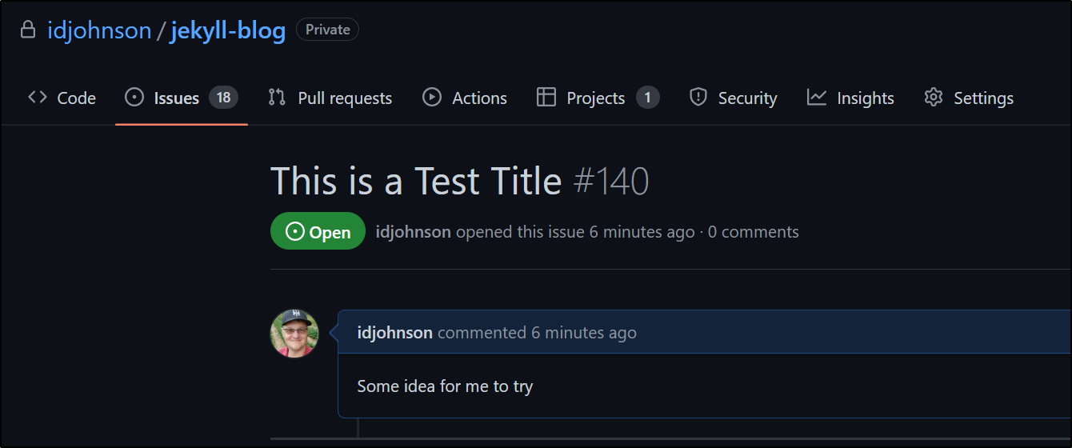The height and width of the screenshot is (448, 1072).
Task: Open the jekyll-blog repository link
Action: 228,30
